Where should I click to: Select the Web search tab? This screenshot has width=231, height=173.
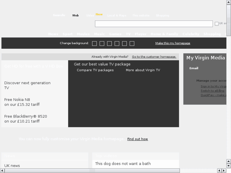pos(75,16)
